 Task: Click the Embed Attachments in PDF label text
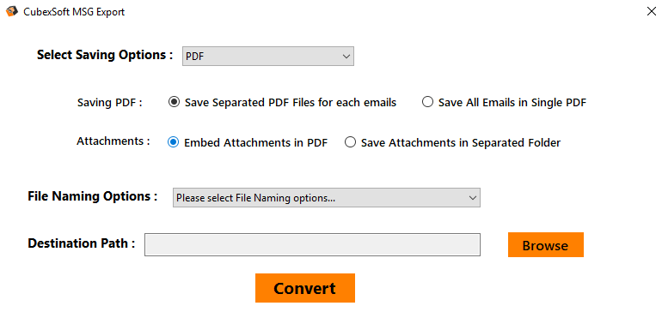[x=256, y=142]
